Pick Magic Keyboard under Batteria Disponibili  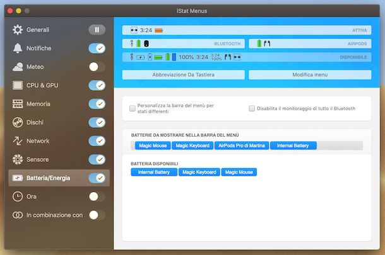pyautogui.click(x=199, y=172)
